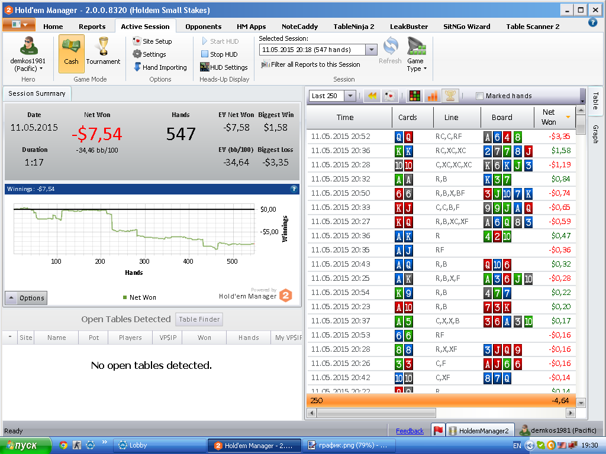Open Settings gear option
This screenshot has width=606, height=454.
tap(150, 54)
